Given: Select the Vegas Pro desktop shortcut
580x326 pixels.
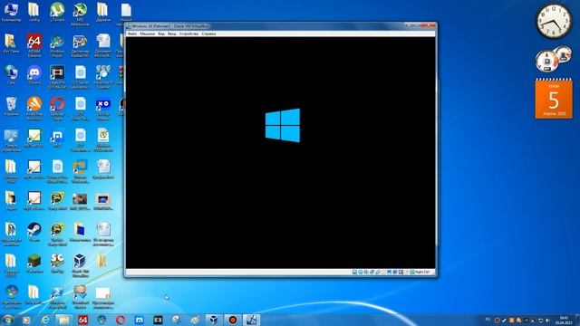Looking at the screenshot, I should (57, 77).
